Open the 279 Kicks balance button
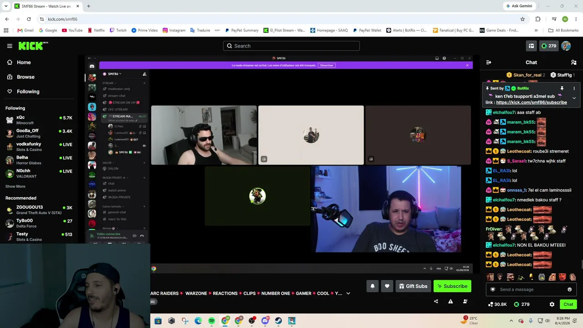The width and height of the screenshot is (583, 328). [x=549, y=46]
